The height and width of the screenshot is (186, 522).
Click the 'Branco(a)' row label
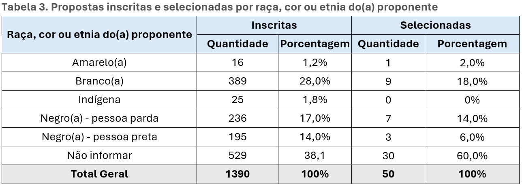(x=99, y=81)
